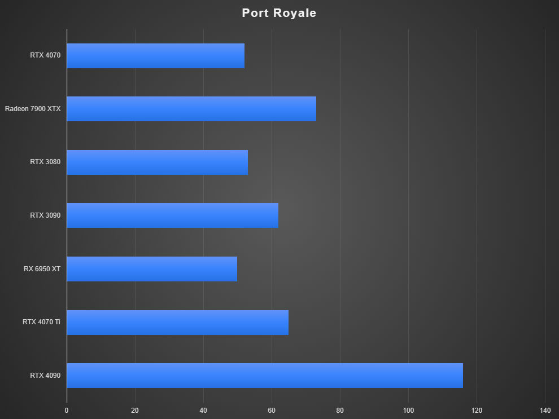The image size is (559, 419).
Task: Click the axis value 120
Action: point(477,411)
